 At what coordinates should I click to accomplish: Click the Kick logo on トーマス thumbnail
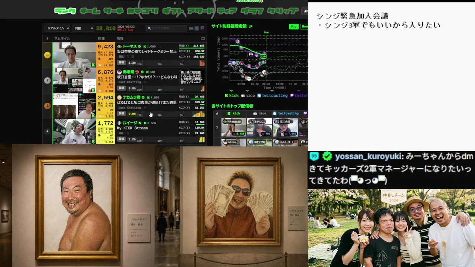(93, 65)
